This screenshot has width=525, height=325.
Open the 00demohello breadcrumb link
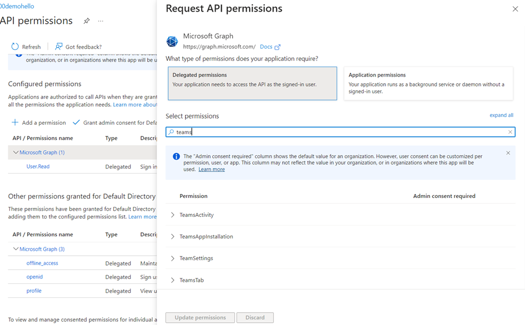tap(17, 6)
